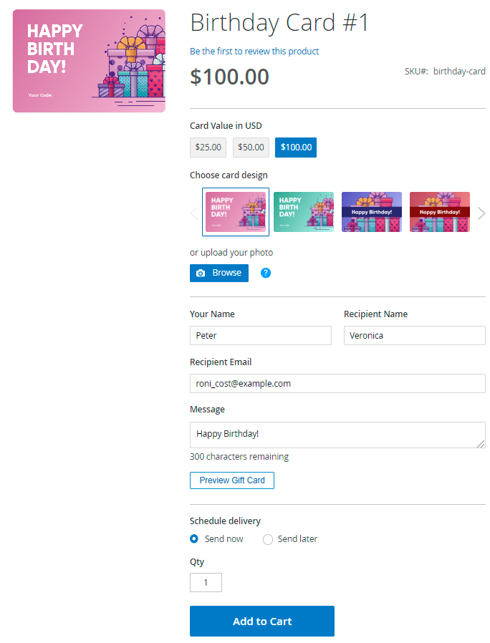Image resolution: width=490 pixels, height=643 pixels.
Task: Click the previous arrow in card design carousel
Action: [x=195, y=213]
